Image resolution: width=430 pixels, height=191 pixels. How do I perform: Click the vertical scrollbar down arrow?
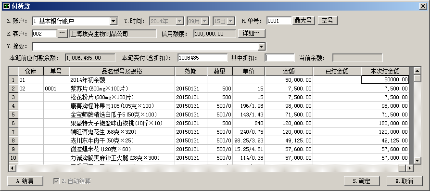[x=417, y=161]
